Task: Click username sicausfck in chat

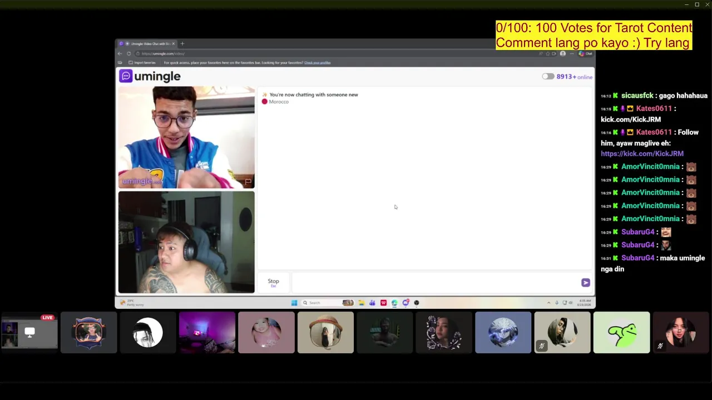Action: tap(637, 96)
